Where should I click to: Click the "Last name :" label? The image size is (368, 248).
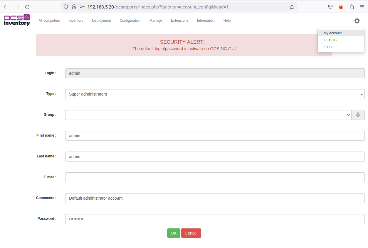(47, 156)
